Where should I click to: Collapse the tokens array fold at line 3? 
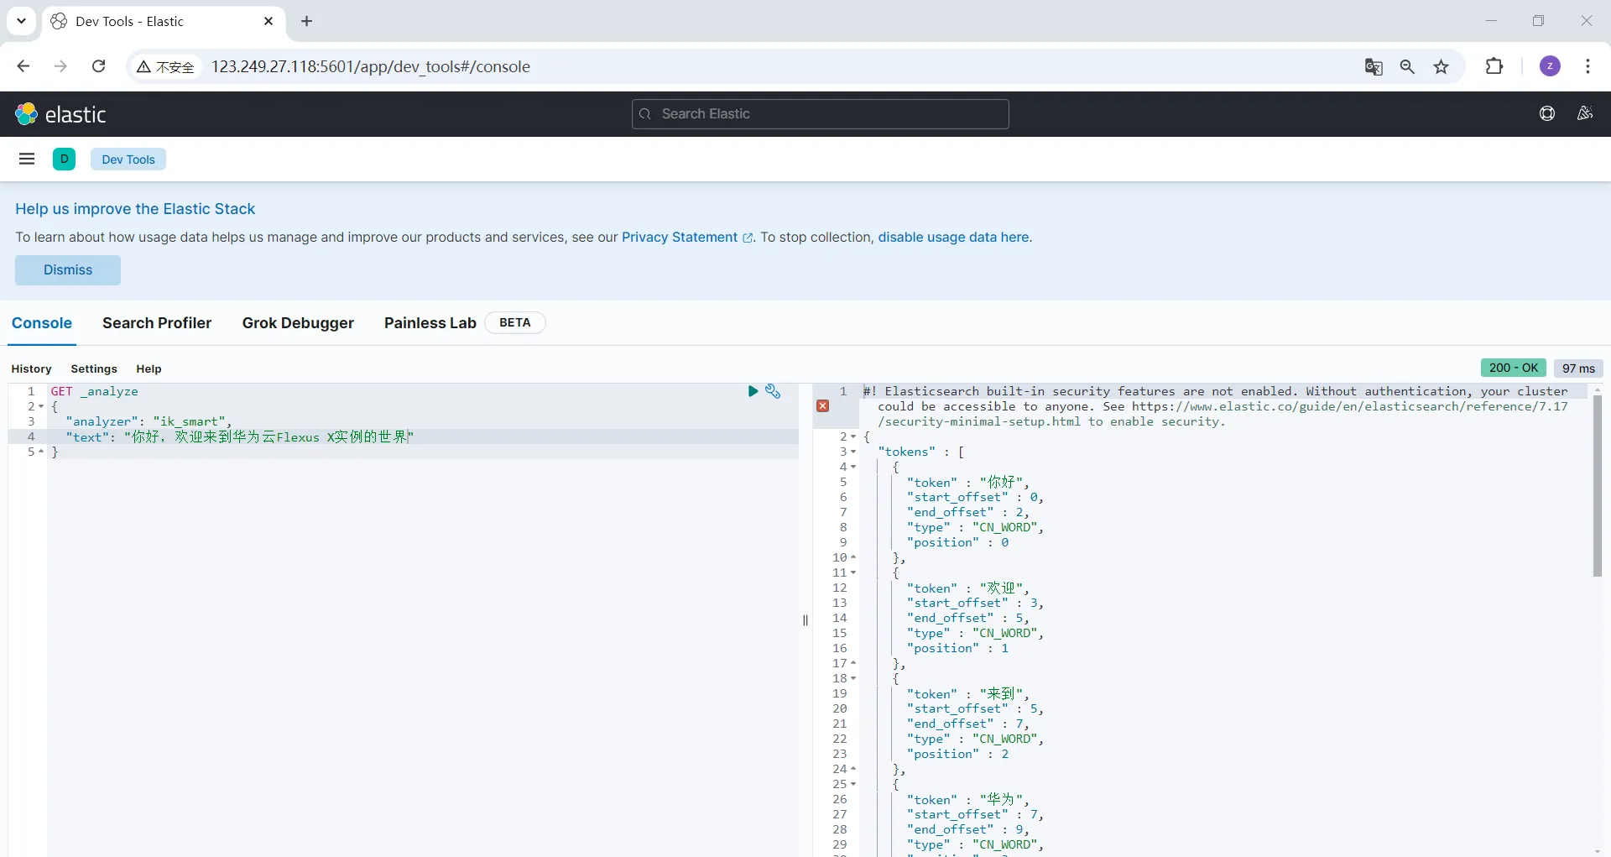point(853,452)
